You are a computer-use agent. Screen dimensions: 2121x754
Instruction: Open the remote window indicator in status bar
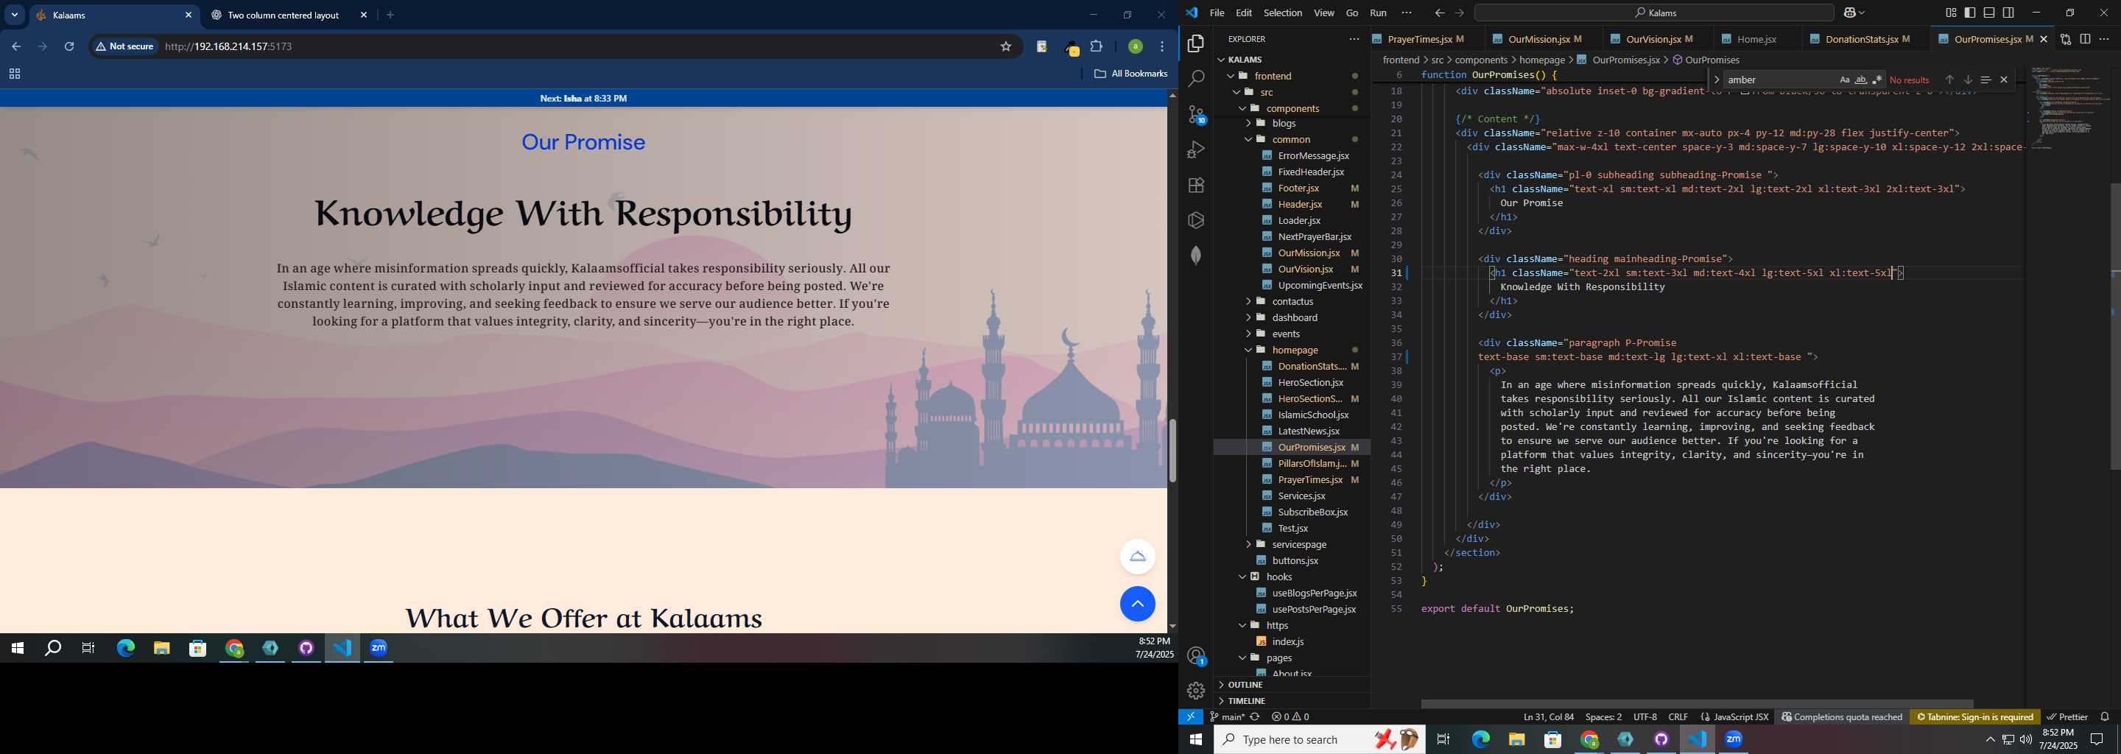(1191, 717)
